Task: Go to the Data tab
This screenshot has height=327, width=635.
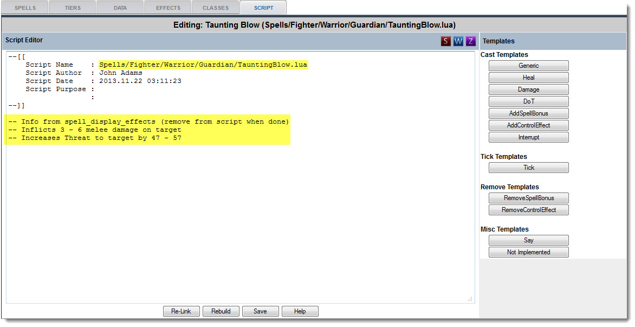Action: pos(120,8)
